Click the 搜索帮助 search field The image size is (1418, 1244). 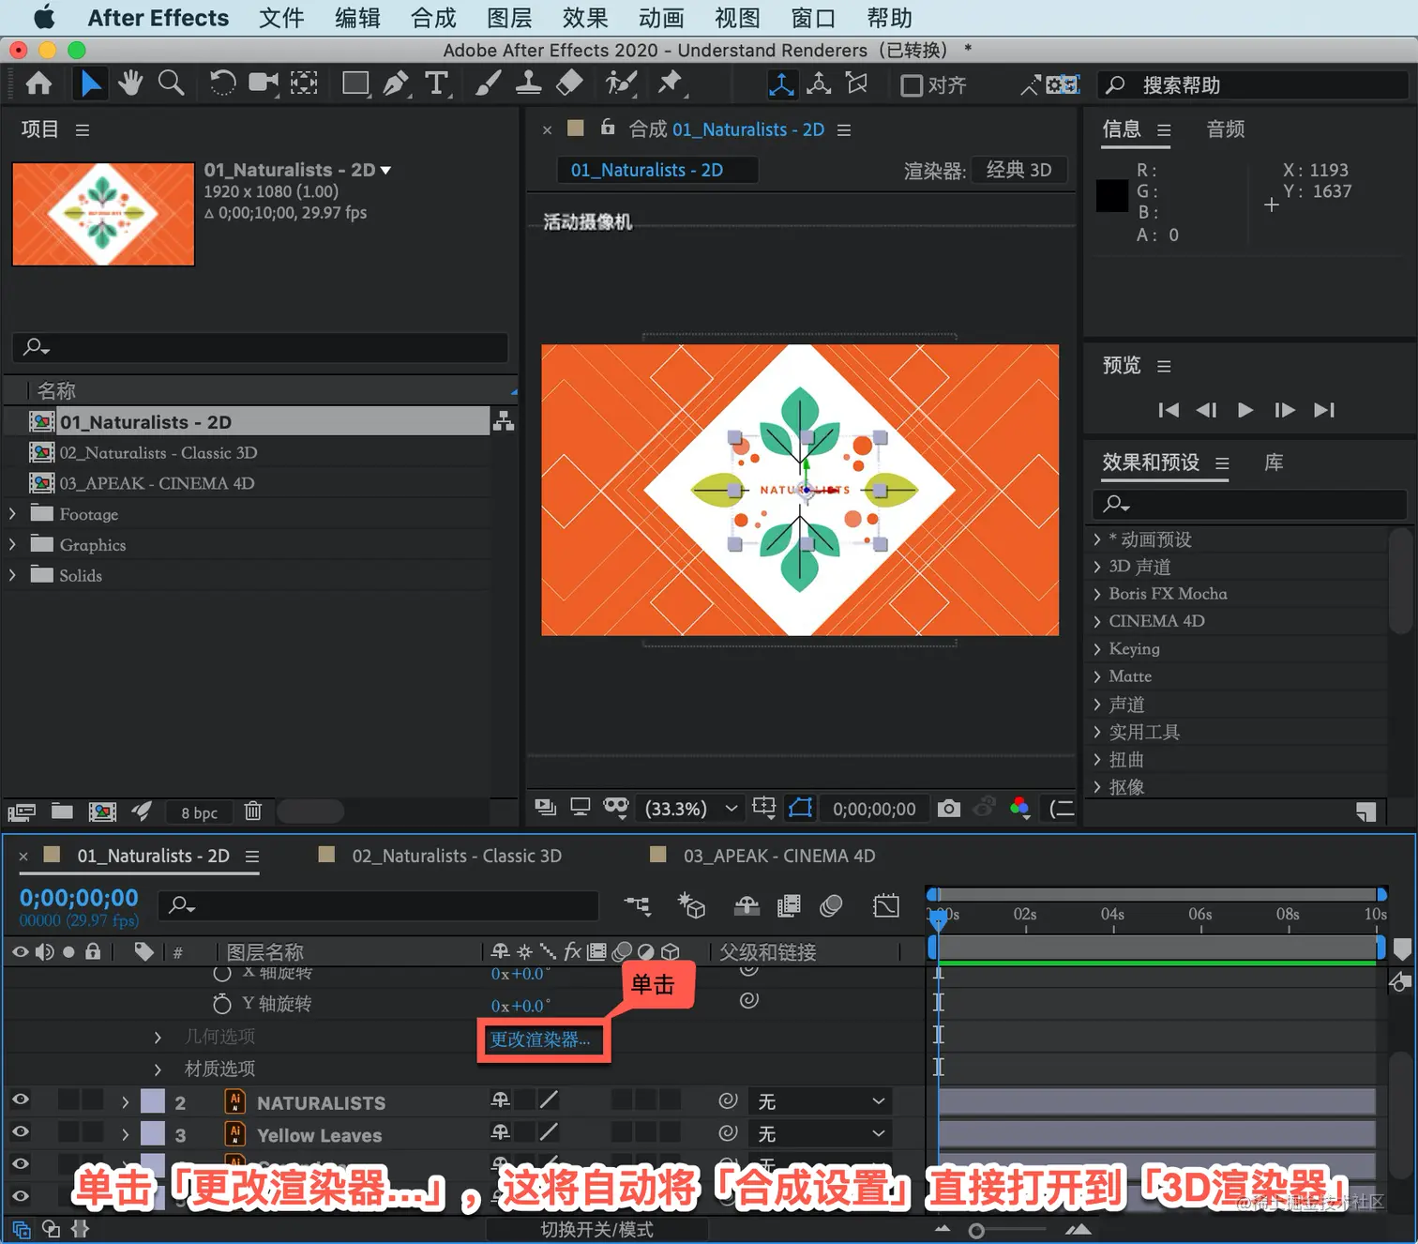(x=1253, y=85)
